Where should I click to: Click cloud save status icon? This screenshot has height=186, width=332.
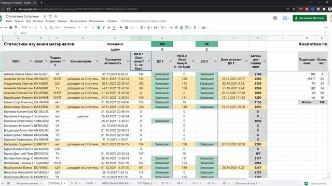coord(56,16)
